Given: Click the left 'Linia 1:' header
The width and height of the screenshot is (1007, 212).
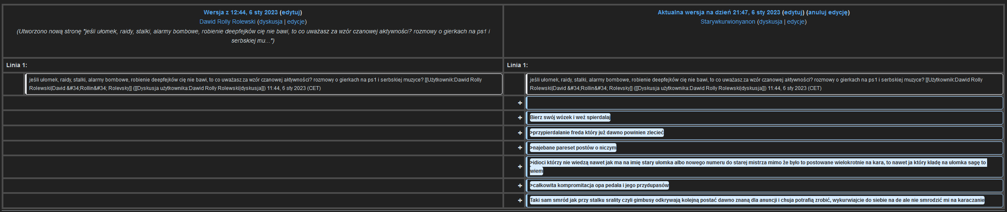Looking at the screenshot, I should click(x=17, y=65).
